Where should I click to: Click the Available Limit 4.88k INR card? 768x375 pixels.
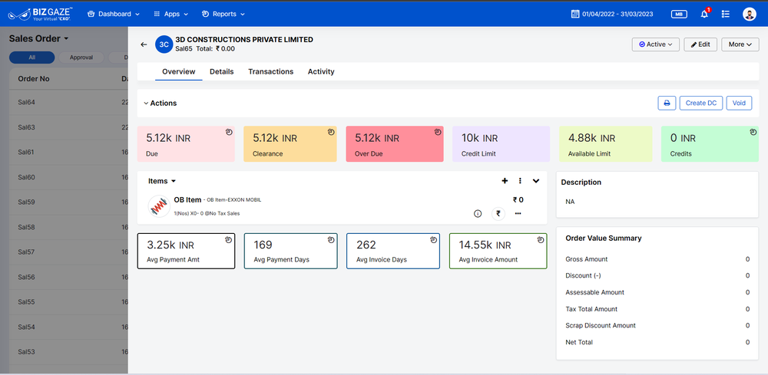605,143
